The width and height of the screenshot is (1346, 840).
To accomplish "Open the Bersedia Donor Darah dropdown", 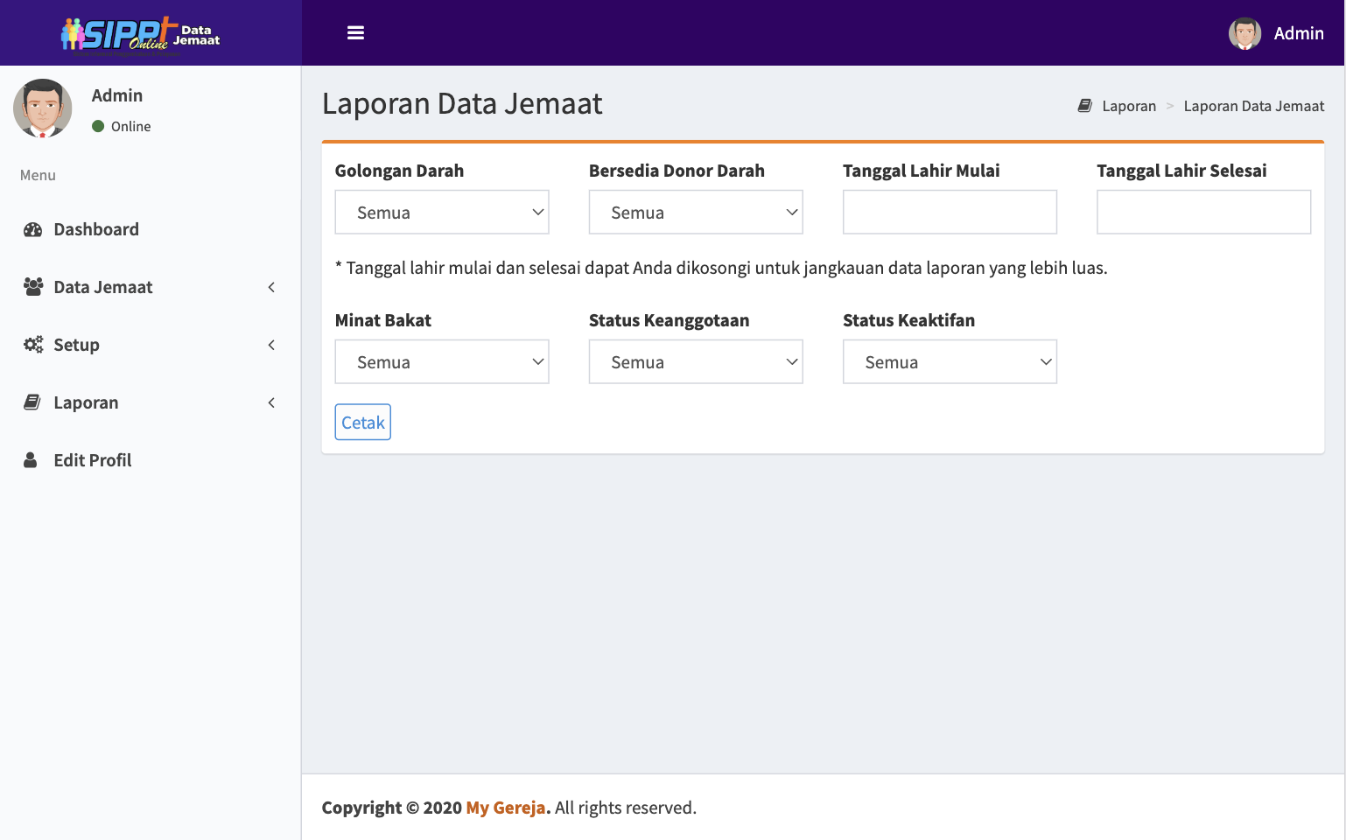I will point(696,213).
